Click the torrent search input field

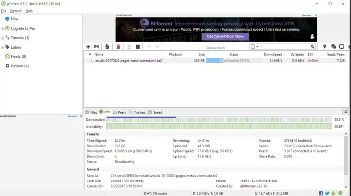284,46
